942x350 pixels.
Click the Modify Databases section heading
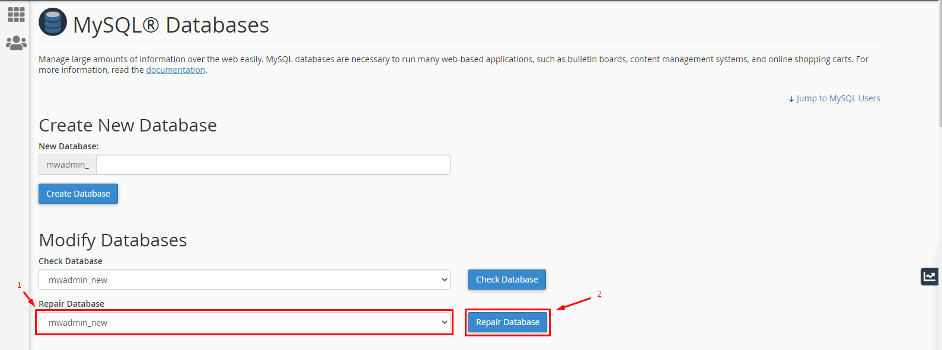point(113,240)
